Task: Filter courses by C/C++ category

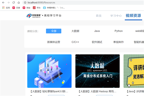Action: [75, 42]
